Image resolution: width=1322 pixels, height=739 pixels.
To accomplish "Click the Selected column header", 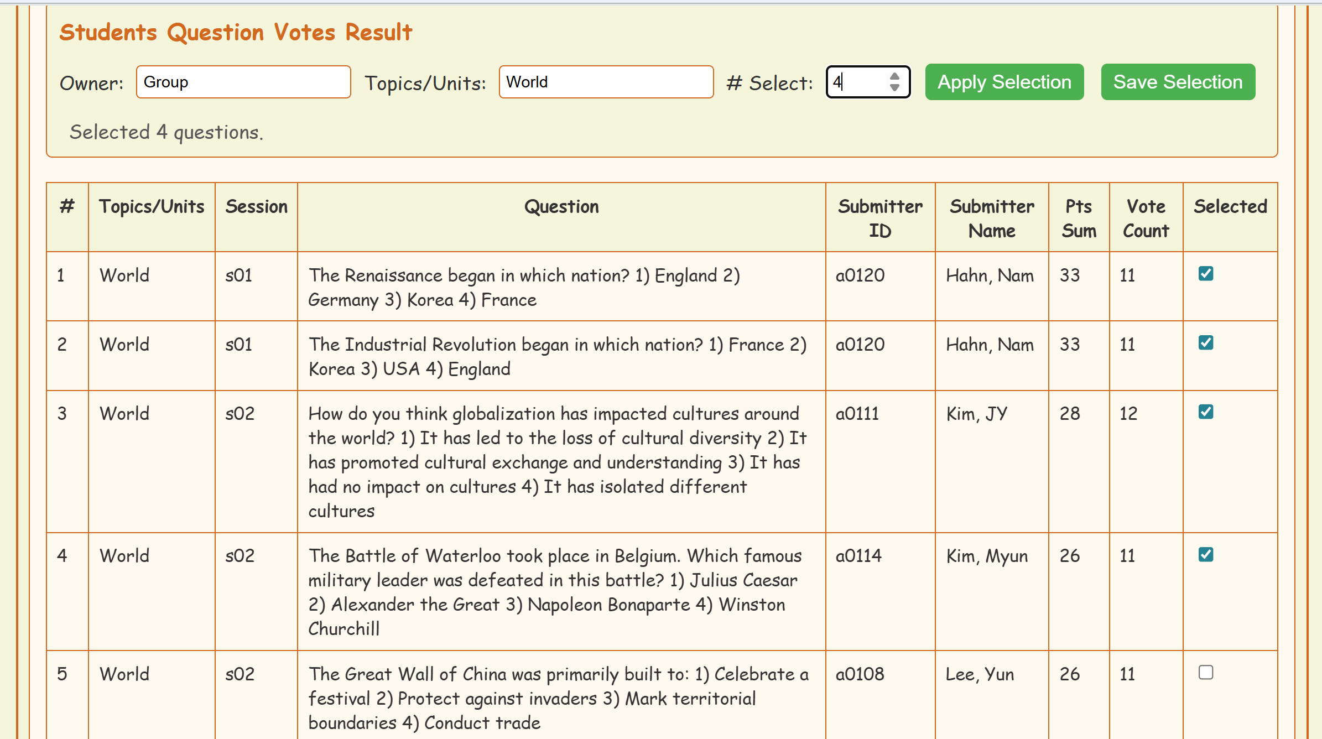I will coord(1230,206).
